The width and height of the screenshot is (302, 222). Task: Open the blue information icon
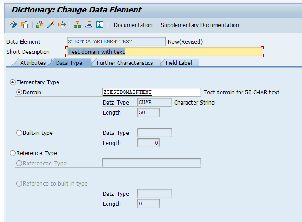click(x=100, y=24)
